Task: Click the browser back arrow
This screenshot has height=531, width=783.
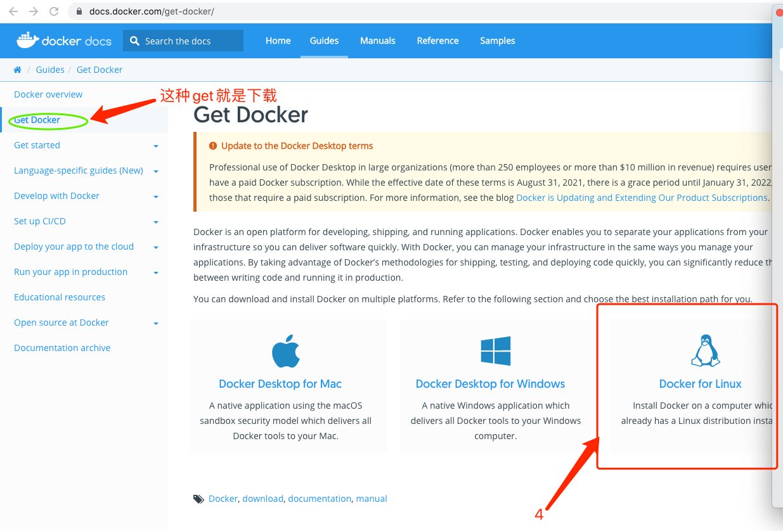Action: click(13, 11)
